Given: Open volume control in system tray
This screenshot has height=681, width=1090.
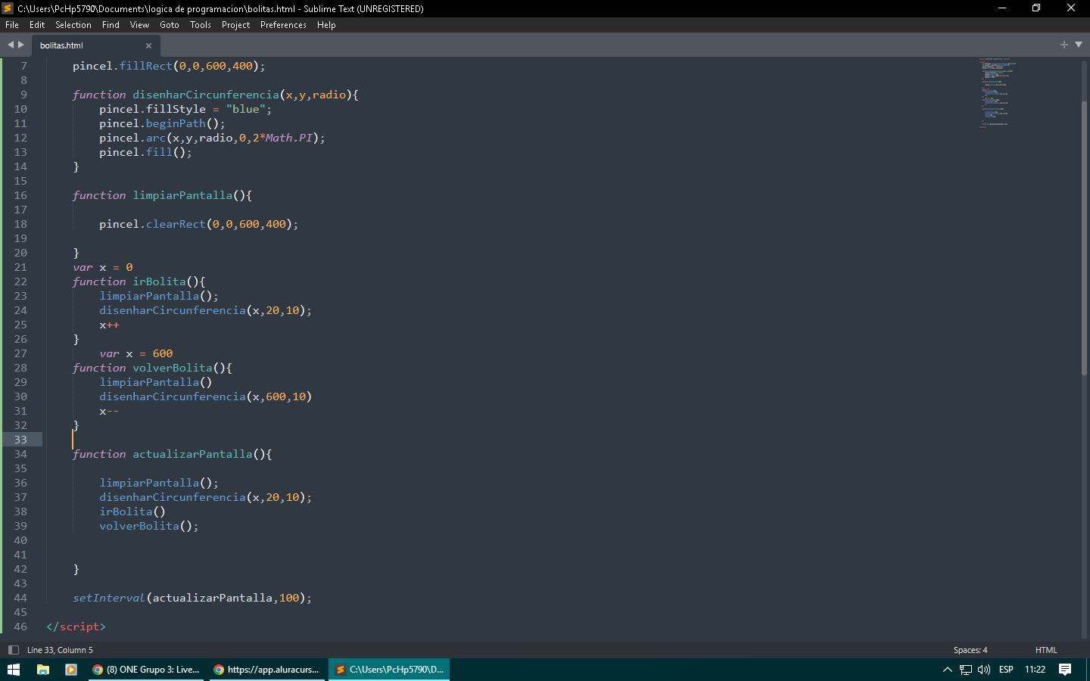Looking at the screenshot, I should coord(984,670).
